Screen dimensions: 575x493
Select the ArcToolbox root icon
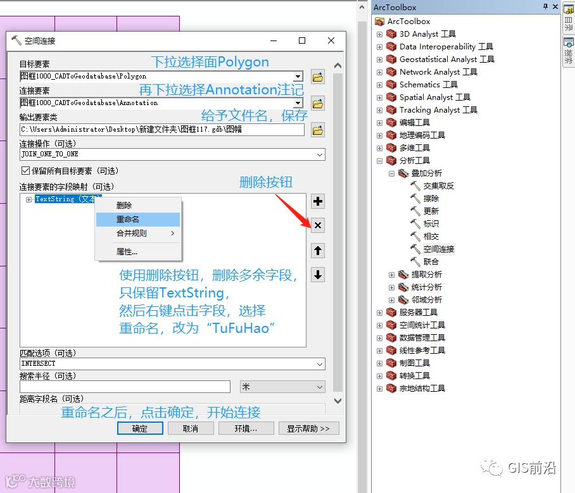[379, 22]
